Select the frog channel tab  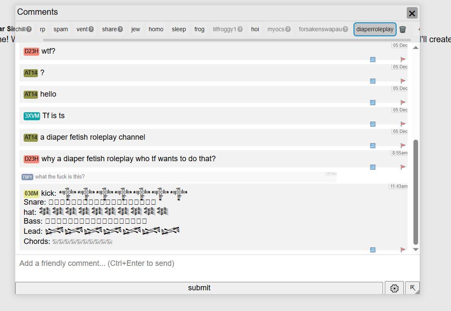[199, 30]
